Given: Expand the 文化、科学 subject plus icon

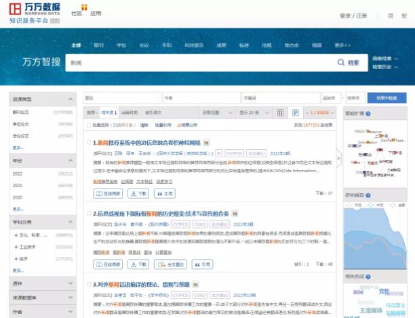Looking at the screenshot, I should (16, 235).
